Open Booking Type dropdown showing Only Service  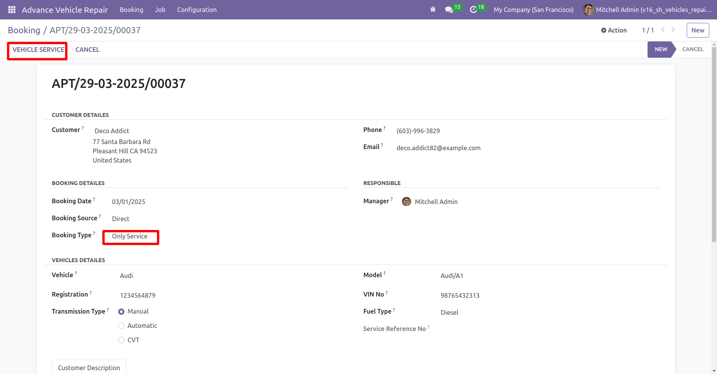(x=130, y=236)
